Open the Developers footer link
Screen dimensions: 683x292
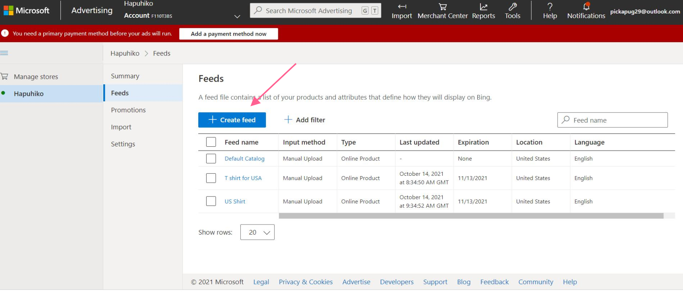pos(397,282)
